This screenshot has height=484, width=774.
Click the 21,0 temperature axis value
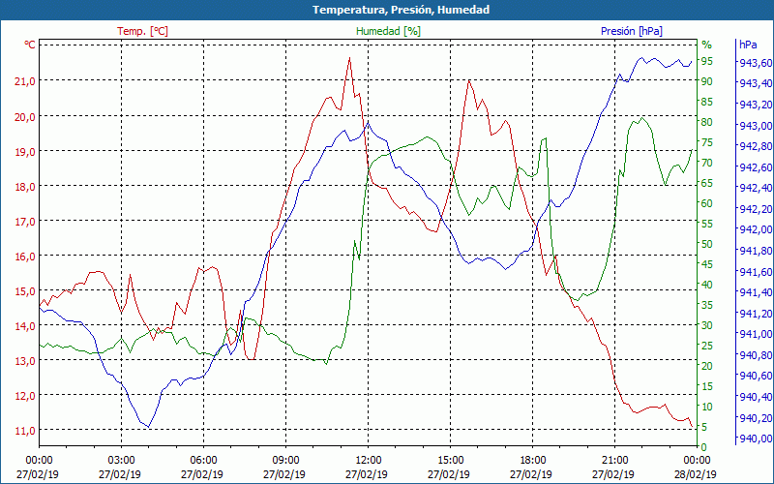click(25, 81)
